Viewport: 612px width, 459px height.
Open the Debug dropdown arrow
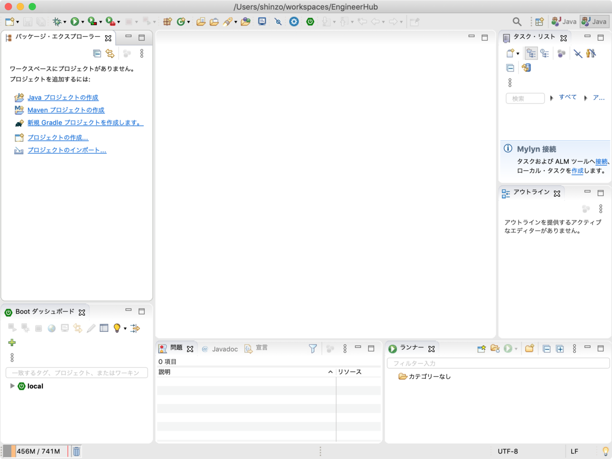pos(65,22)
